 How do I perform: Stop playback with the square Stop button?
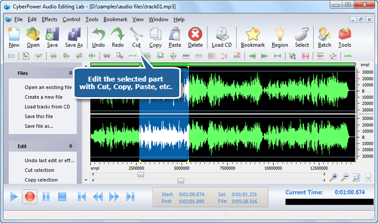(62, 197)
